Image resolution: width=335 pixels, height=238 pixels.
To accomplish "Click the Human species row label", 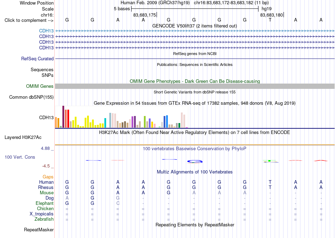I will (x=46, y=182).
